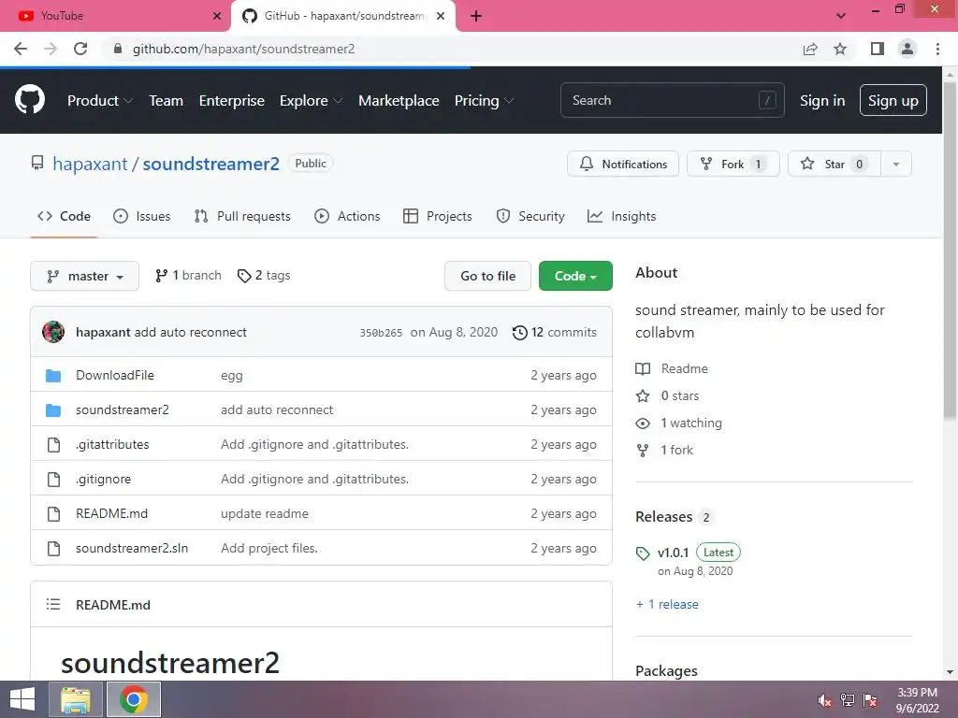Click the Sign in link
The image size is (958, 718).
click(822, 101)
